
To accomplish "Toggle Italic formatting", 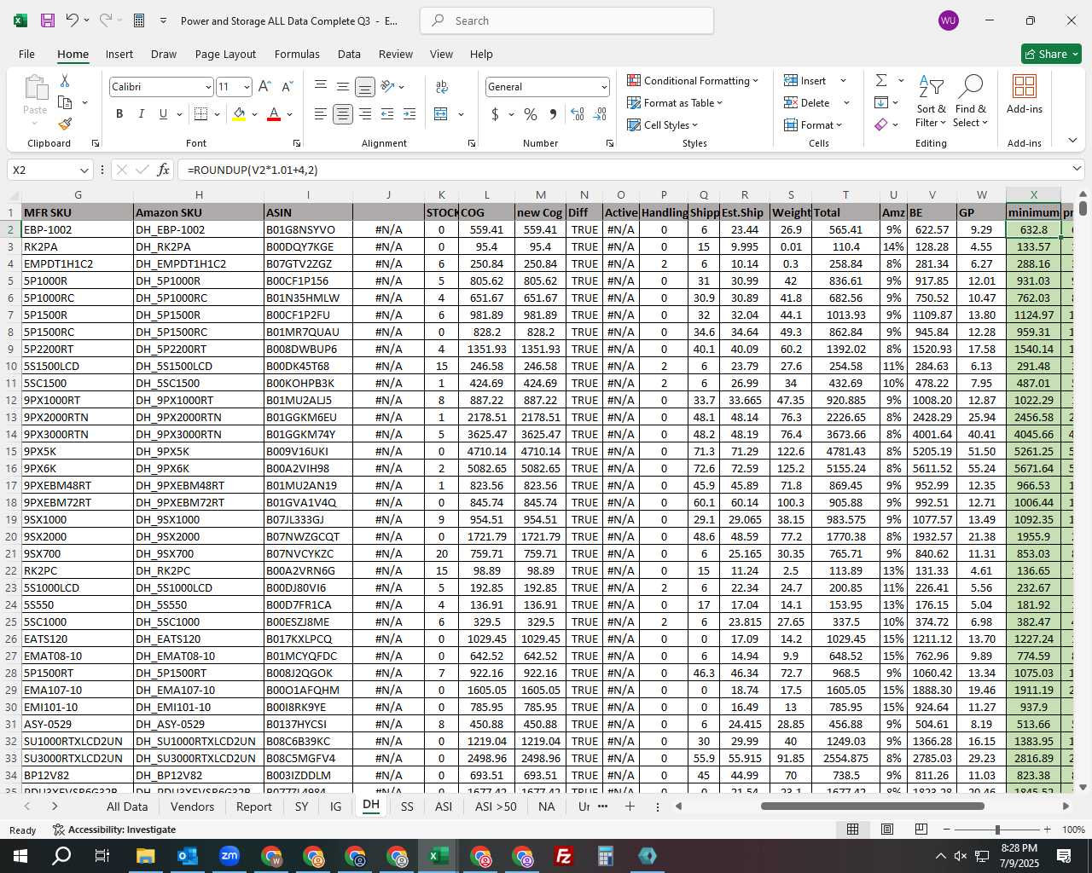I will tap(141, 113).
